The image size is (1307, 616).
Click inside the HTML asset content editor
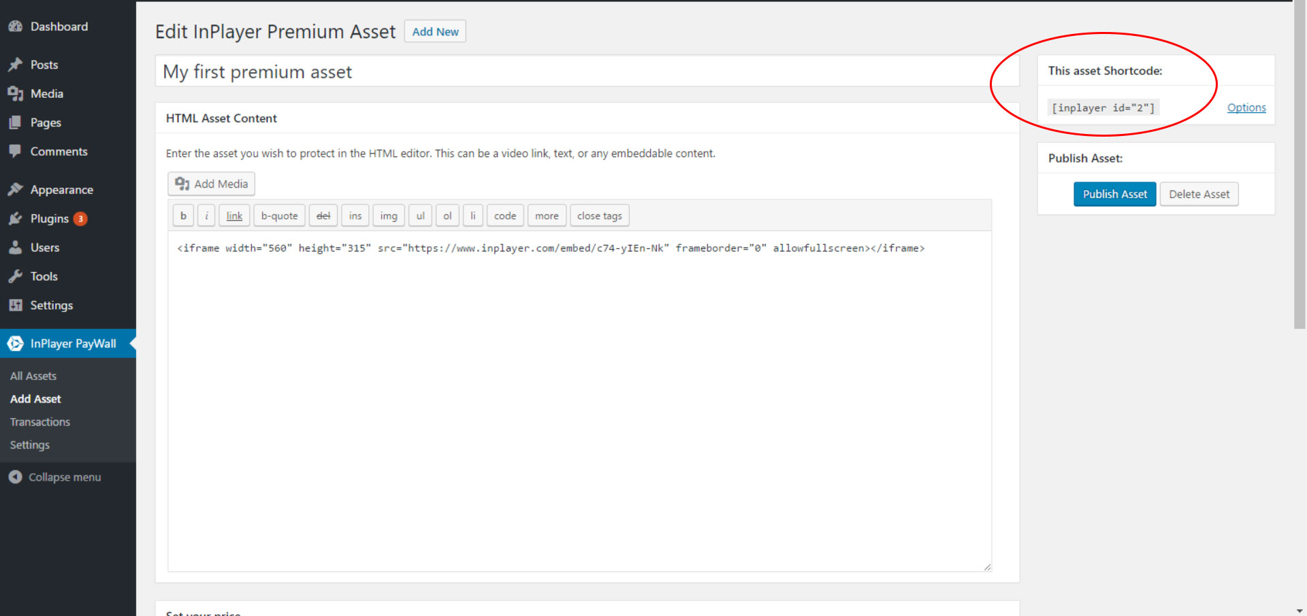click(x=579, y=401)
